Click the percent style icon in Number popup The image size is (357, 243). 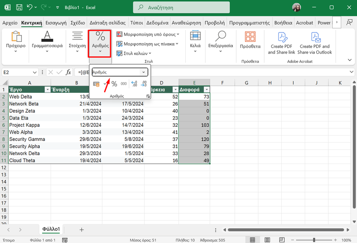click(114, 84)
